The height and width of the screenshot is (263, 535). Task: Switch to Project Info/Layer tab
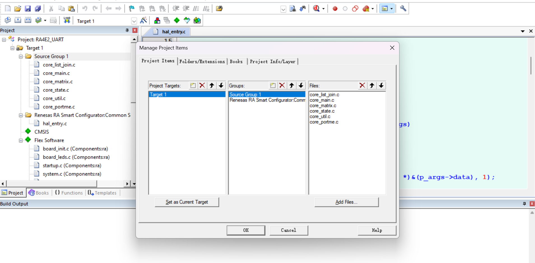click(273, 62)
